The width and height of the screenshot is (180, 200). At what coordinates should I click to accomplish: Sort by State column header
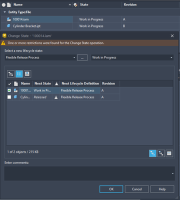click(100, 5)
